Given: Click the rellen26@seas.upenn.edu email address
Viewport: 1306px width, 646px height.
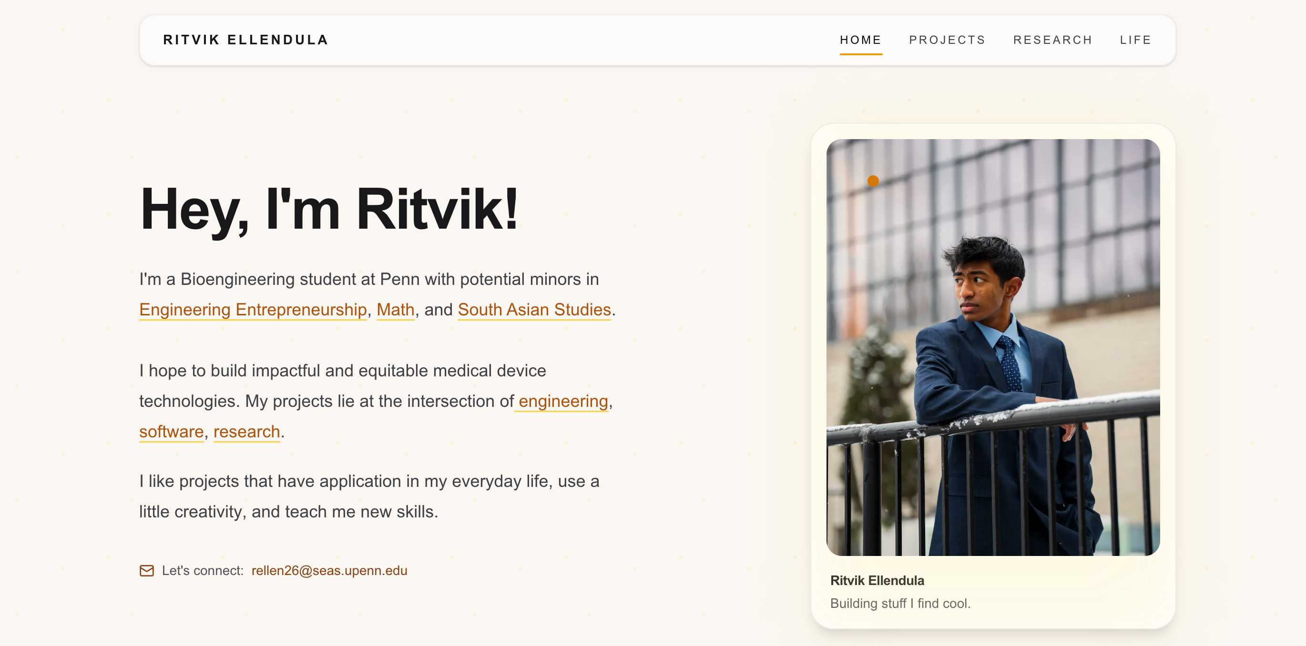Looking at the screenshot, I should (x=329, y=571).
